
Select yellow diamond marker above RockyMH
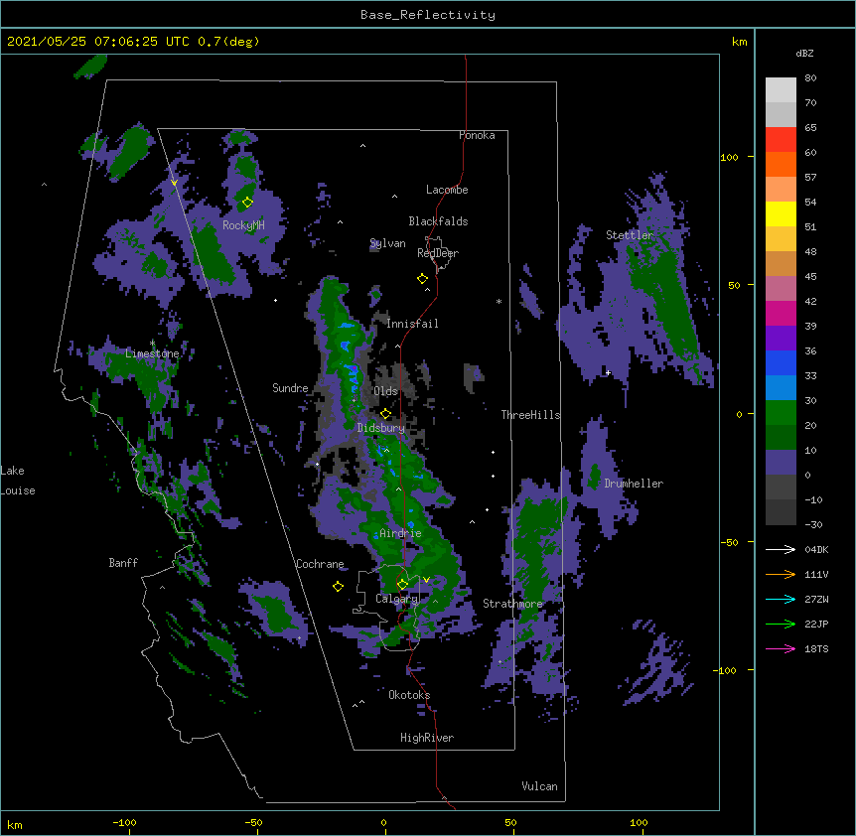248,203
